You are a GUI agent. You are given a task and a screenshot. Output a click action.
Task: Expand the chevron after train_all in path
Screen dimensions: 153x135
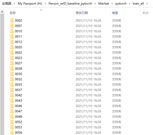(147, 4)
